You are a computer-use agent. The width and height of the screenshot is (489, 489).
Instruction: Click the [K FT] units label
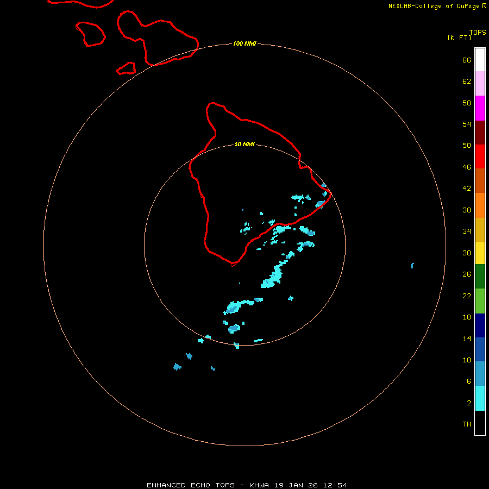tap(459, 37)
